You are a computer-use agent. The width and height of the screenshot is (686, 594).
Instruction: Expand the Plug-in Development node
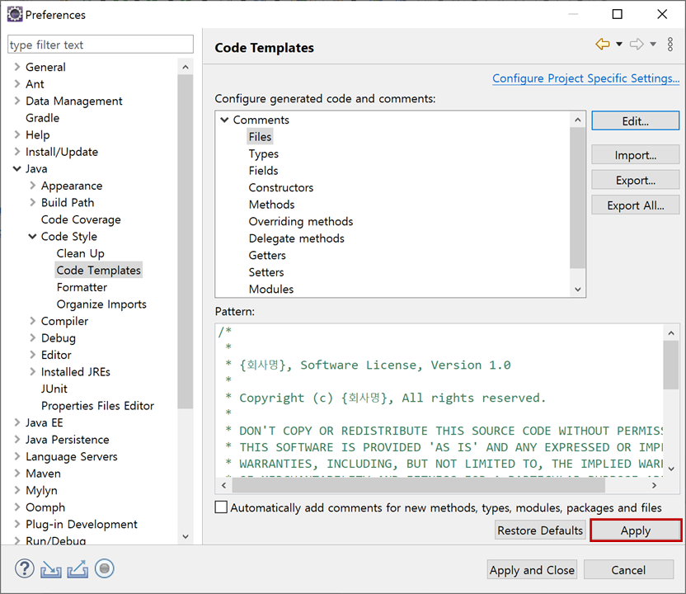pyautogui.click(x=17, y=524)
